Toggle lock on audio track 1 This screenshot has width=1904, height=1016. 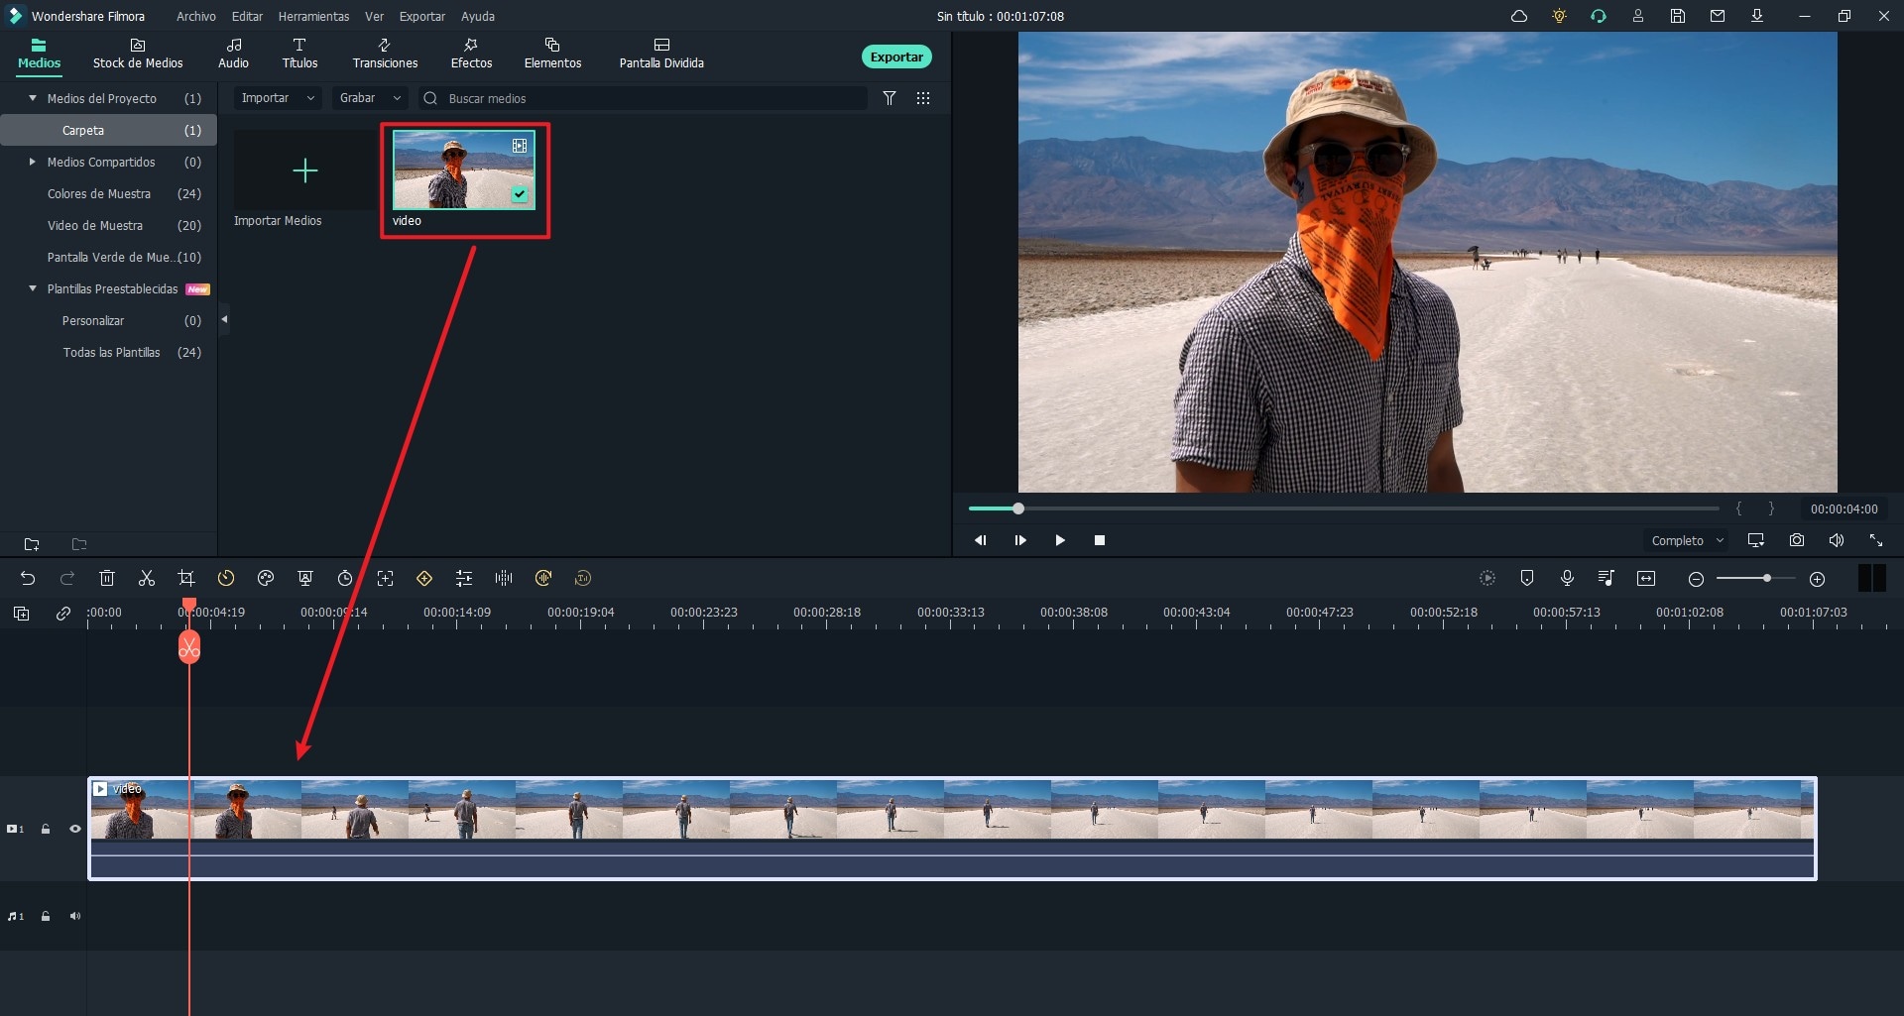pyautogui.click(x=46, y=916)
